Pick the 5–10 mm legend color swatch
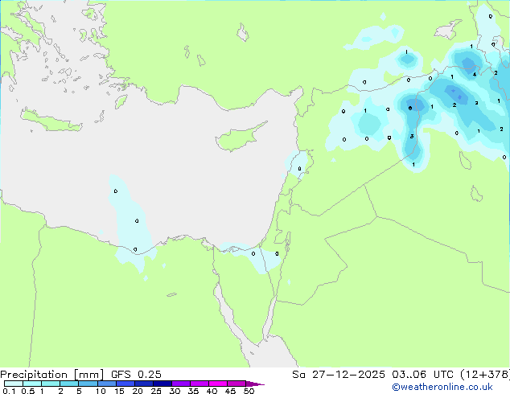510x394 pixels. click(x=88, y=384)
